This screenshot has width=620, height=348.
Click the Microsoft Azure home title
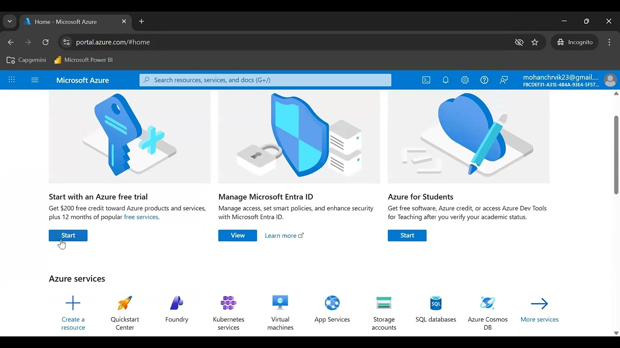82,80
